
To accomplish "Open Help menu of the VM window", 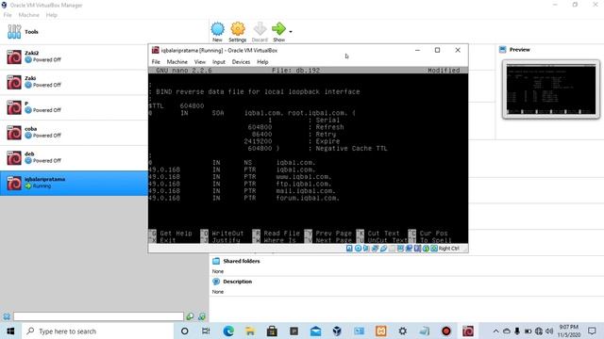I will (x=262, y=62).
